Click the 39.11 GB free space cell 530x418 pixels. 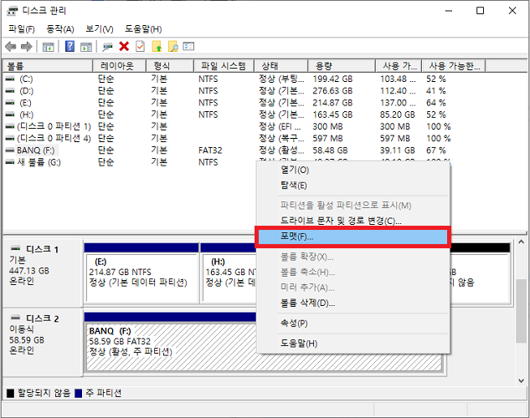coord(398,150)
